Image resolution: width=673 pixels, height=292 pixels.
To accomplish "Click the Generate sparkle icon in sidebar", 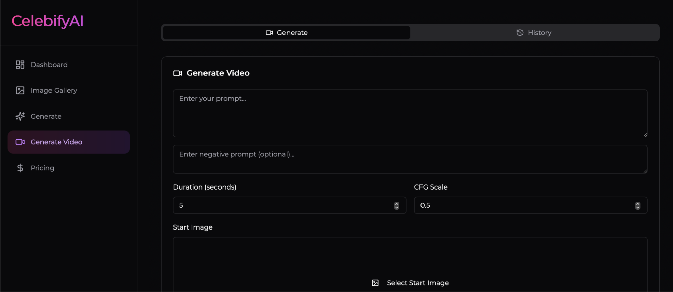I will pyautogui.click(x=20, y=116).
